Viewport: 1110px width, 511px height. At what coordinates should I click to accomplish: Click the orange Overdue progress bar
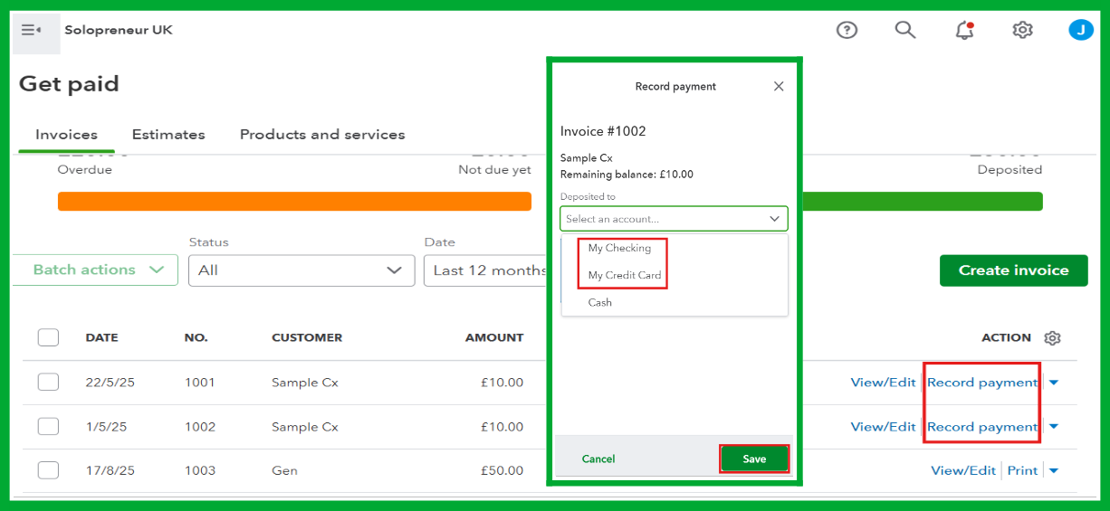pos(294,201)
